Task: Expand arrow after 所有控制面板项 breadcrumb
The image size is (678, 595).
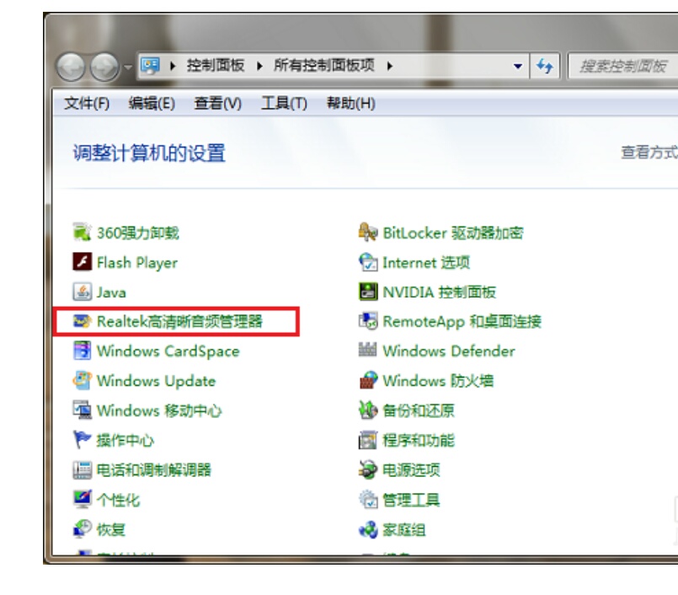Action: click(x=390, y=67)
